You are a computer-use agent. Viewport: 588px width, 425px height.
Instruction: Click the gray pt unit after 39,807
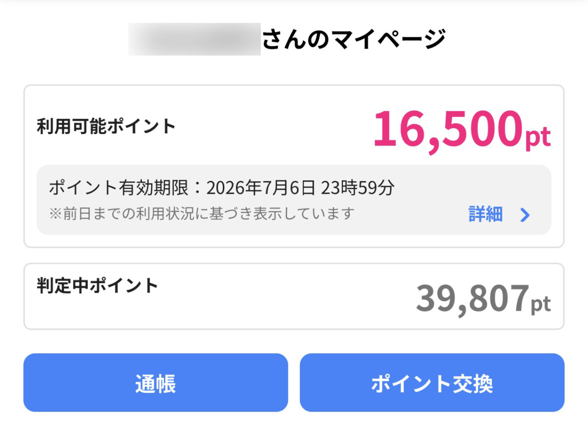(x=541, y=304)
